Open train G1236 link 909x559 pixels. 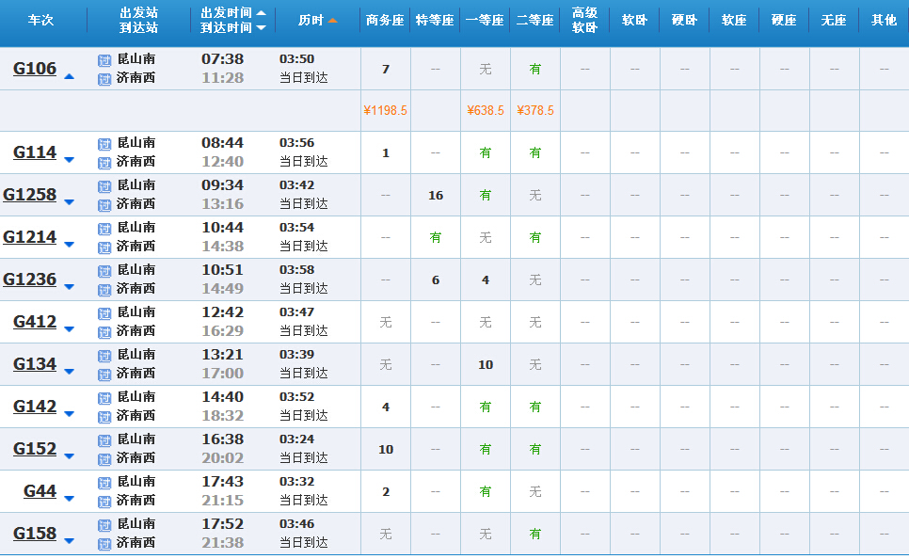click(29, 279)
